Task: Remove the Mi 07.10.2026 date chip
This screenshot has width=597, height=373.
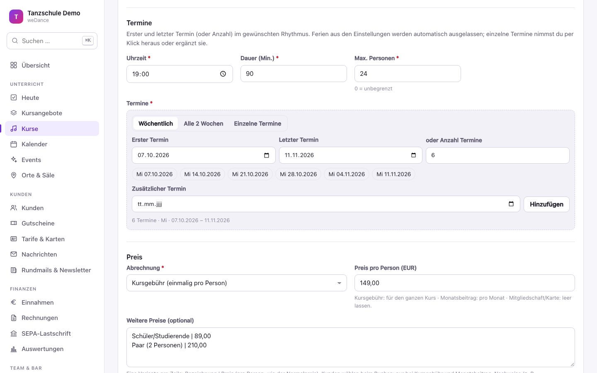Action: point(155,174)
